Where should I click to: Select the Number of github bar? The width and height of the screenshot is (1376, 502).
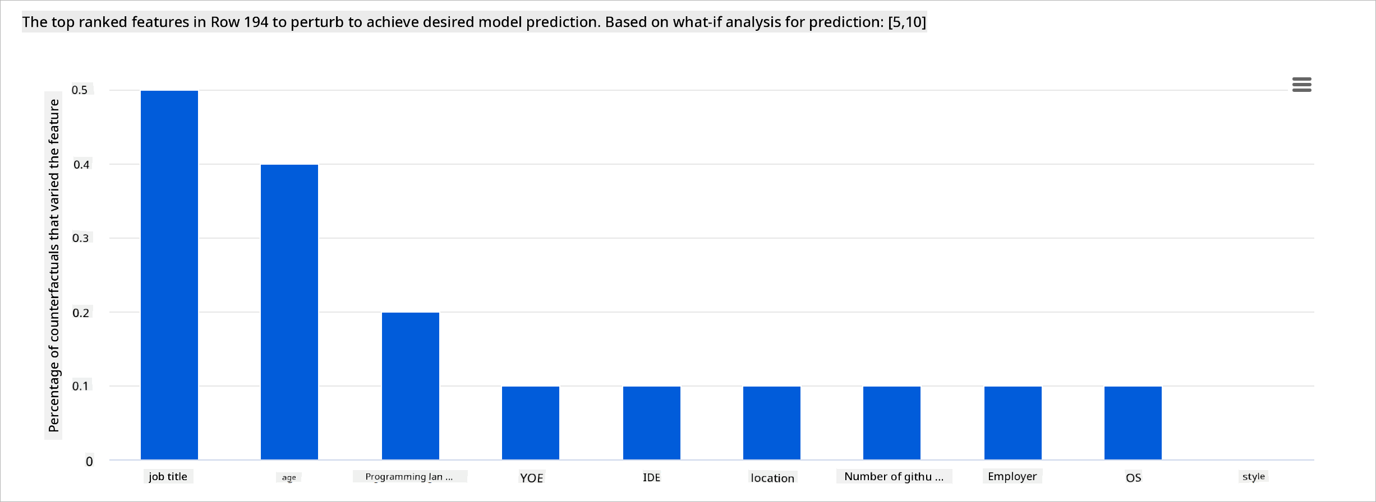892,422
